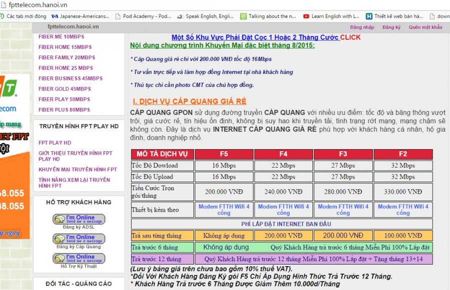Image resolution: width=450 pixels, height=290 pixels.
Task: Click the Khuyến Mại đặc biệt tháng 8/2015 heading
Action: (x=222, y=45)
